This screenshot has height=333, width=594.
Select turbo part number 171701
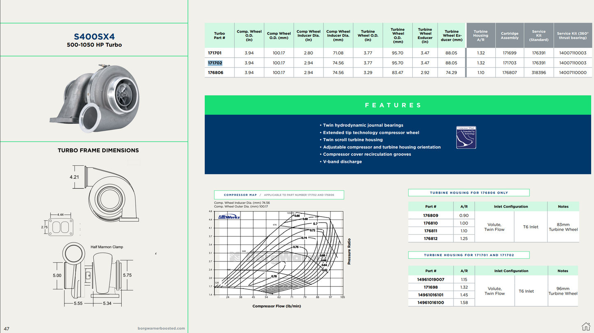click(x=215, y=53)
